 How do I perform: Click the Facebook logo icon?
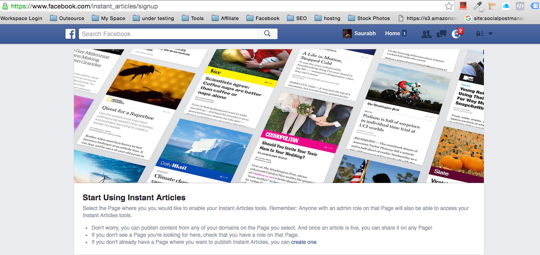pyautogui.click(x=70, y=34)
